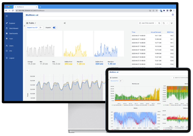This screenshot has width=193, height=136.
Task: Open the Users page in sidebar
Action: [11, 46]
